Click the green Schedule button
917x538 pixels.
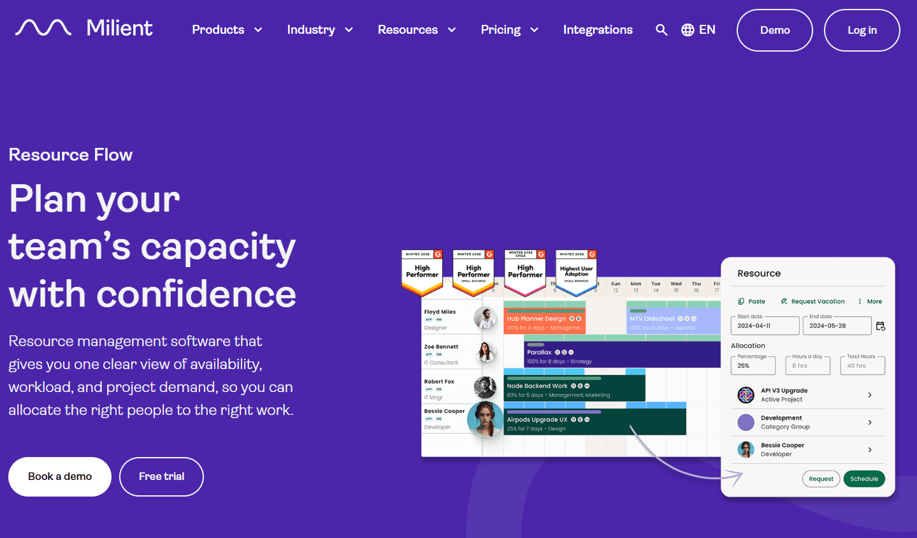[864, 479]
